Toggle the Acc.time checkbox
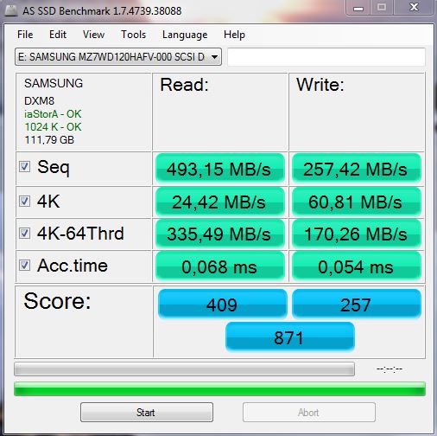 tap(24, 266)
